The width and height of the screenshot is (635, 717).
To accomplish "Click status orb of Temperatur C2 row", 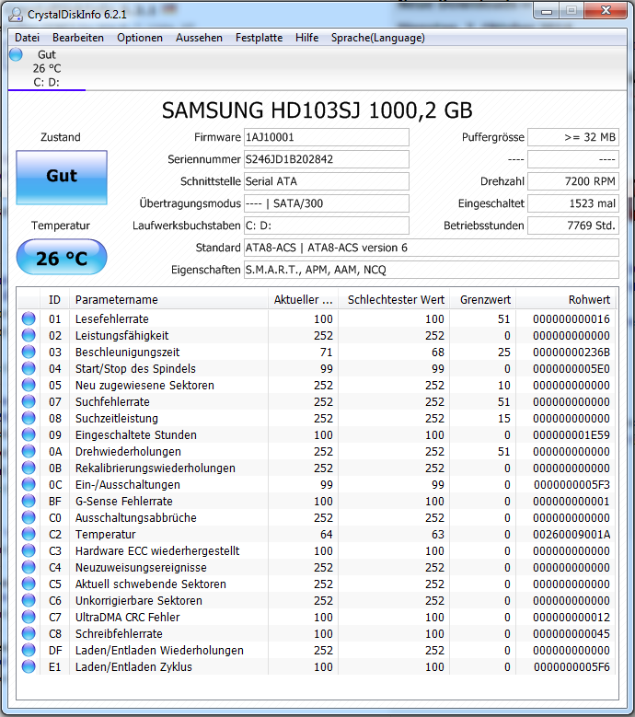I will [x=29, y=534].
